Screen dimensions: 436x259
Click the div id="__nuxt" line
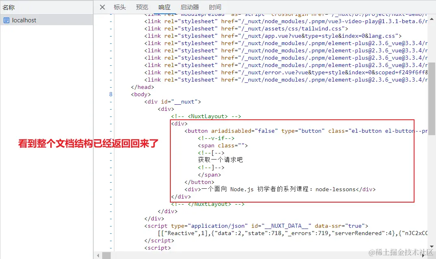pyautogui.click(x=172, y=101)
